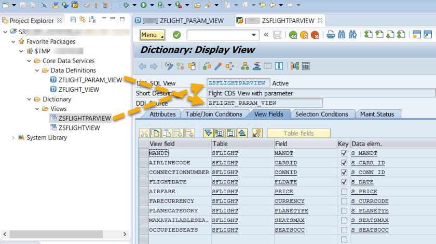Image resolution: width=436 pixels, height=244 pixels.
Task: Switch to the Selection Conditions tab
Action: click(x=321, y=114)
